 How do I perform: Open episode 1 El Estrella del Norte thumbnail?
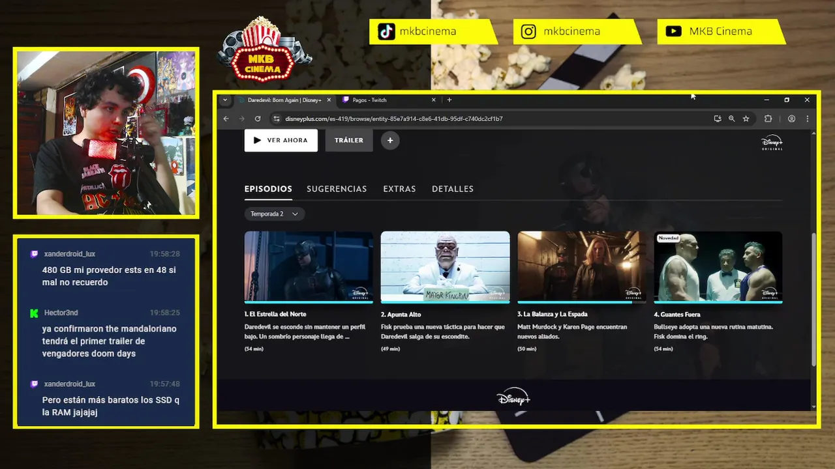[x=309, y=267]
